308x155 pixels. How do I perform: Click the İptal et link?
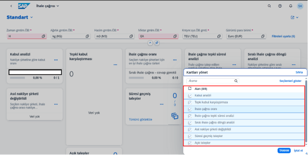(299, 150)
